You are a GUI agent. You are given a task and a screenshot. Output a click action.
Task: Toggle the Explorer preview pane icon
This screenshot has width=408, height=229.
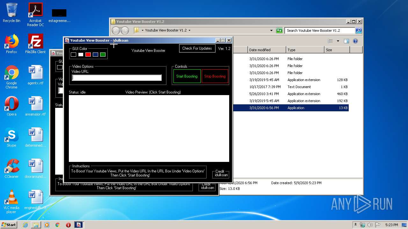(346, 41)
